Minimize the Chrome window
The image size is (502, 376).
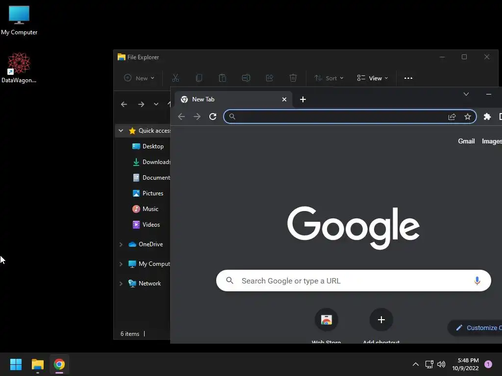(489, 94)
